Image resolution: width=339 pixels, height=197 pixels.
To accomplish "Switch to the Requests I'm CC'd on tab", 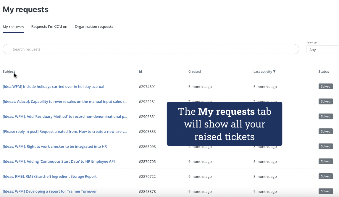I will coord(49,26).
